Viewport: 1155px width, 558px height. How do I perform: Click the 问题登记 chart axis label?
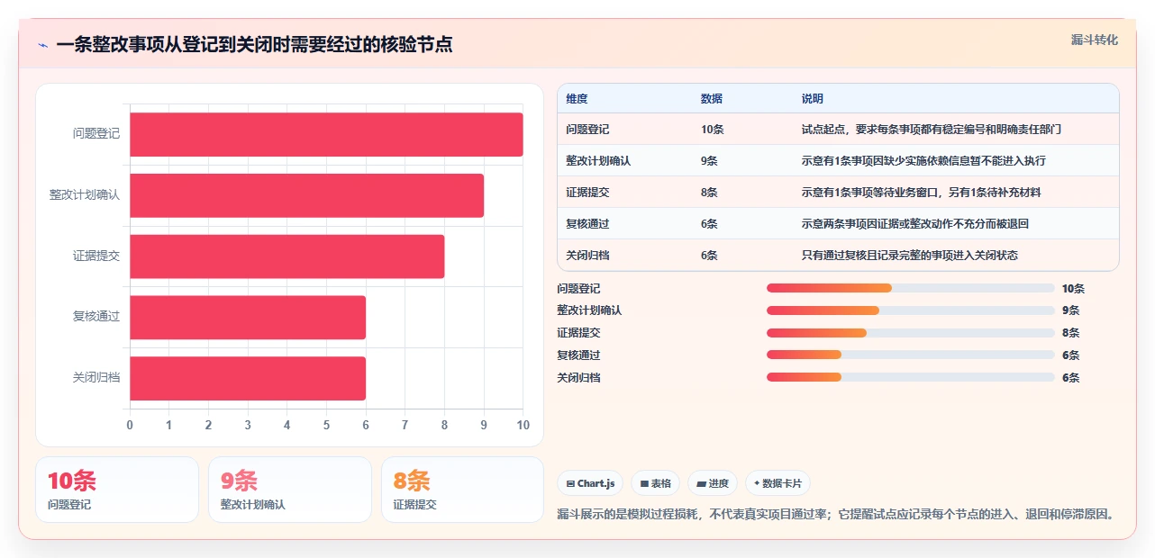click(x=96, y=134)
